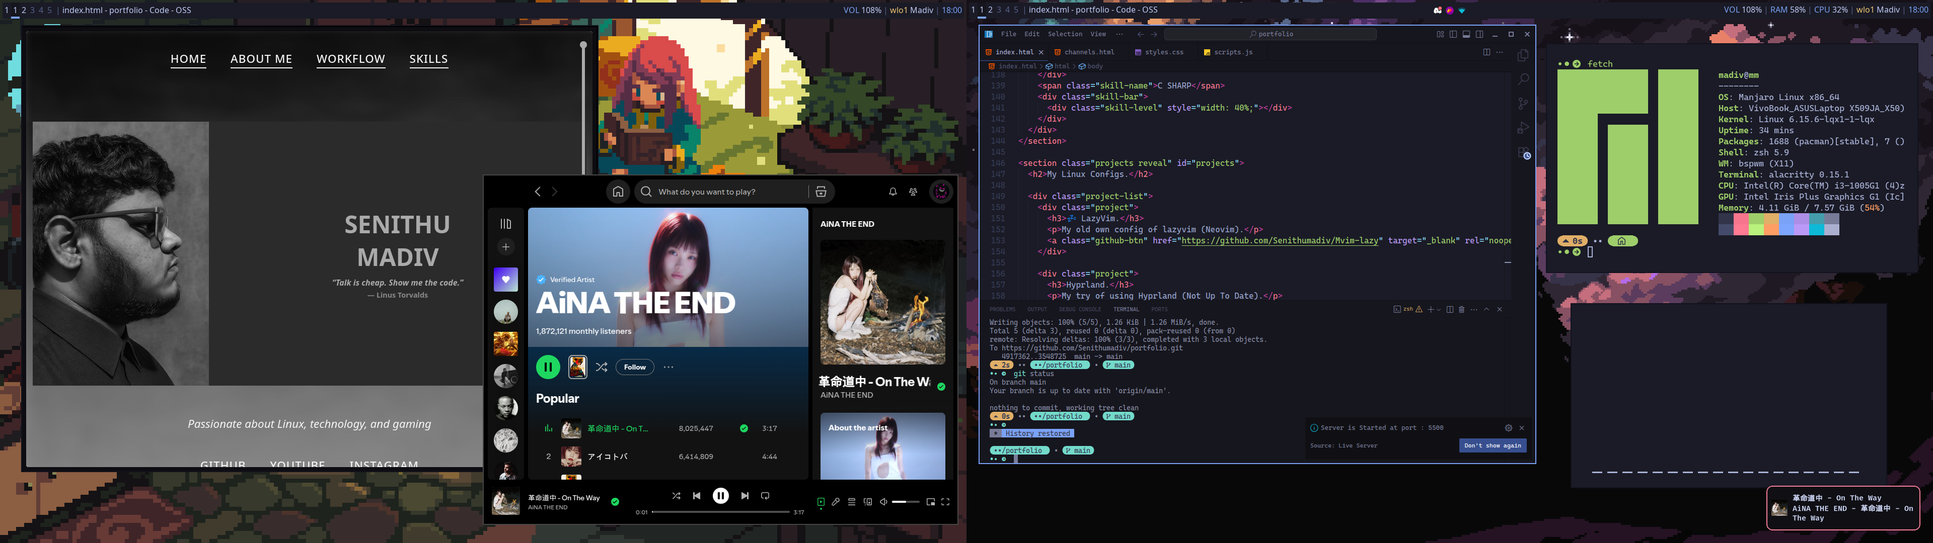Open the Spotify profile avatar
1933x543 pixels.
941,192
